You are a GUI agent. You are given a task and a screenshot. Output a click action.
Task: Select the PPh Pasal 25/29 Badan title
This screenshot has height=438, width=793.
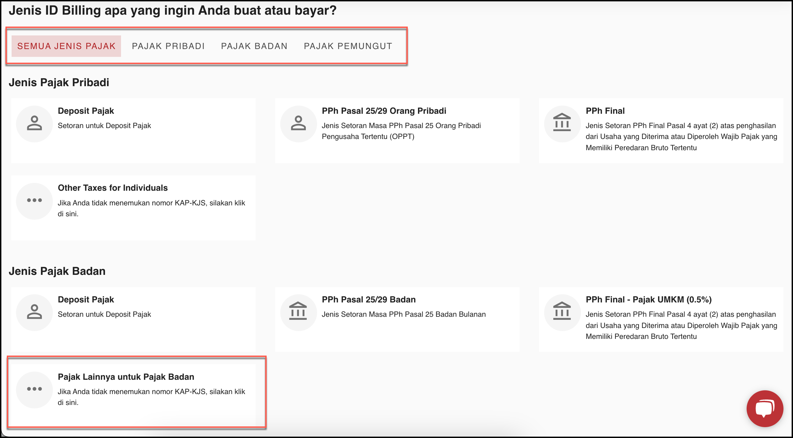(x=369, y=300)
